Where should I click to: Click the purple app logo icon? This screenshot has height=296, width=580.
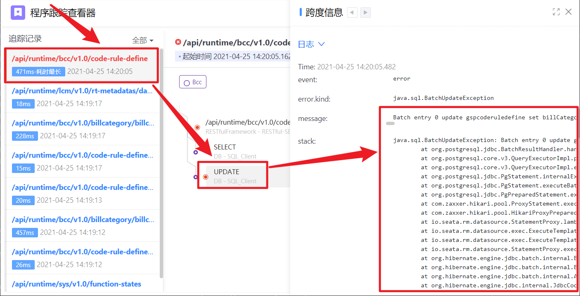click(18, 12)
